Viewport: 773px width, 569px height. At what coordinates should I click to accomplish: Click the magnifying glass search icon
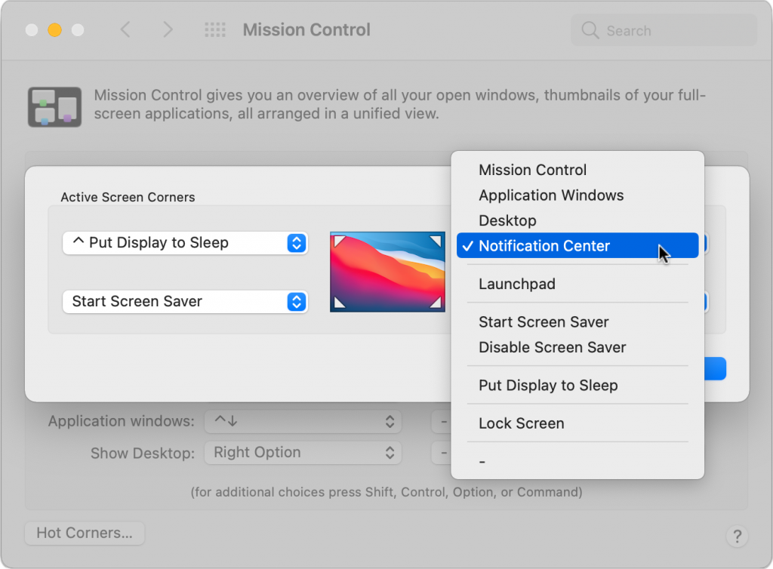coord(590,30)
